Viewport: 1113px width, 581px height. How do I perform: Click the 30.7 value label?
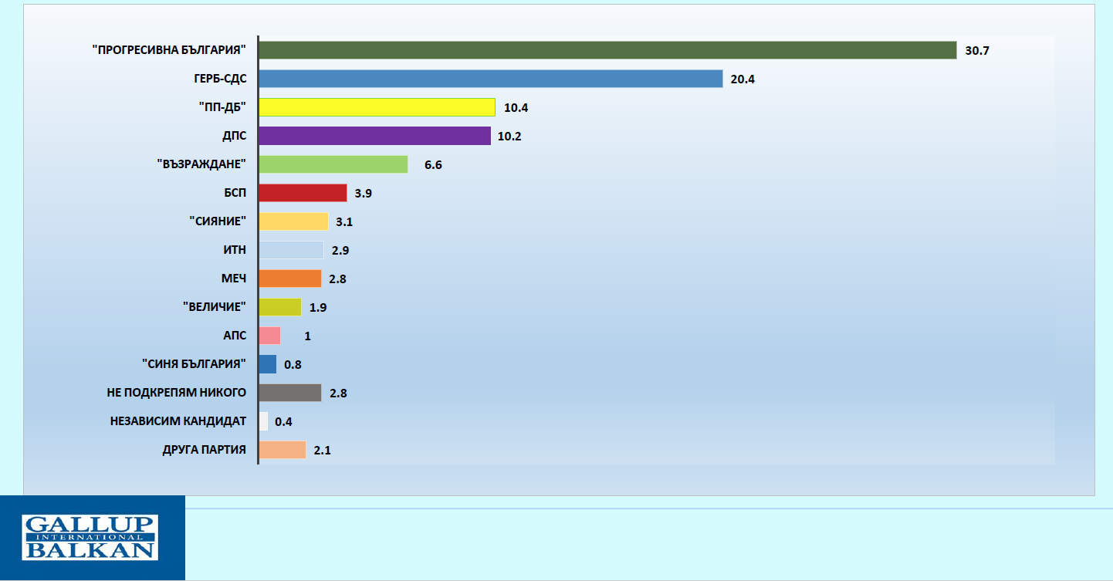tap(976, 51)
